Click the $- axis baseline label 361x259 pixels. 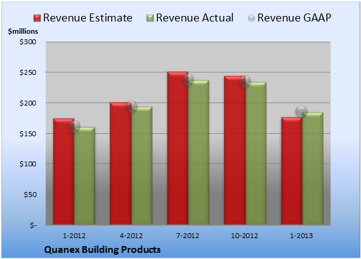pos(33,225)
